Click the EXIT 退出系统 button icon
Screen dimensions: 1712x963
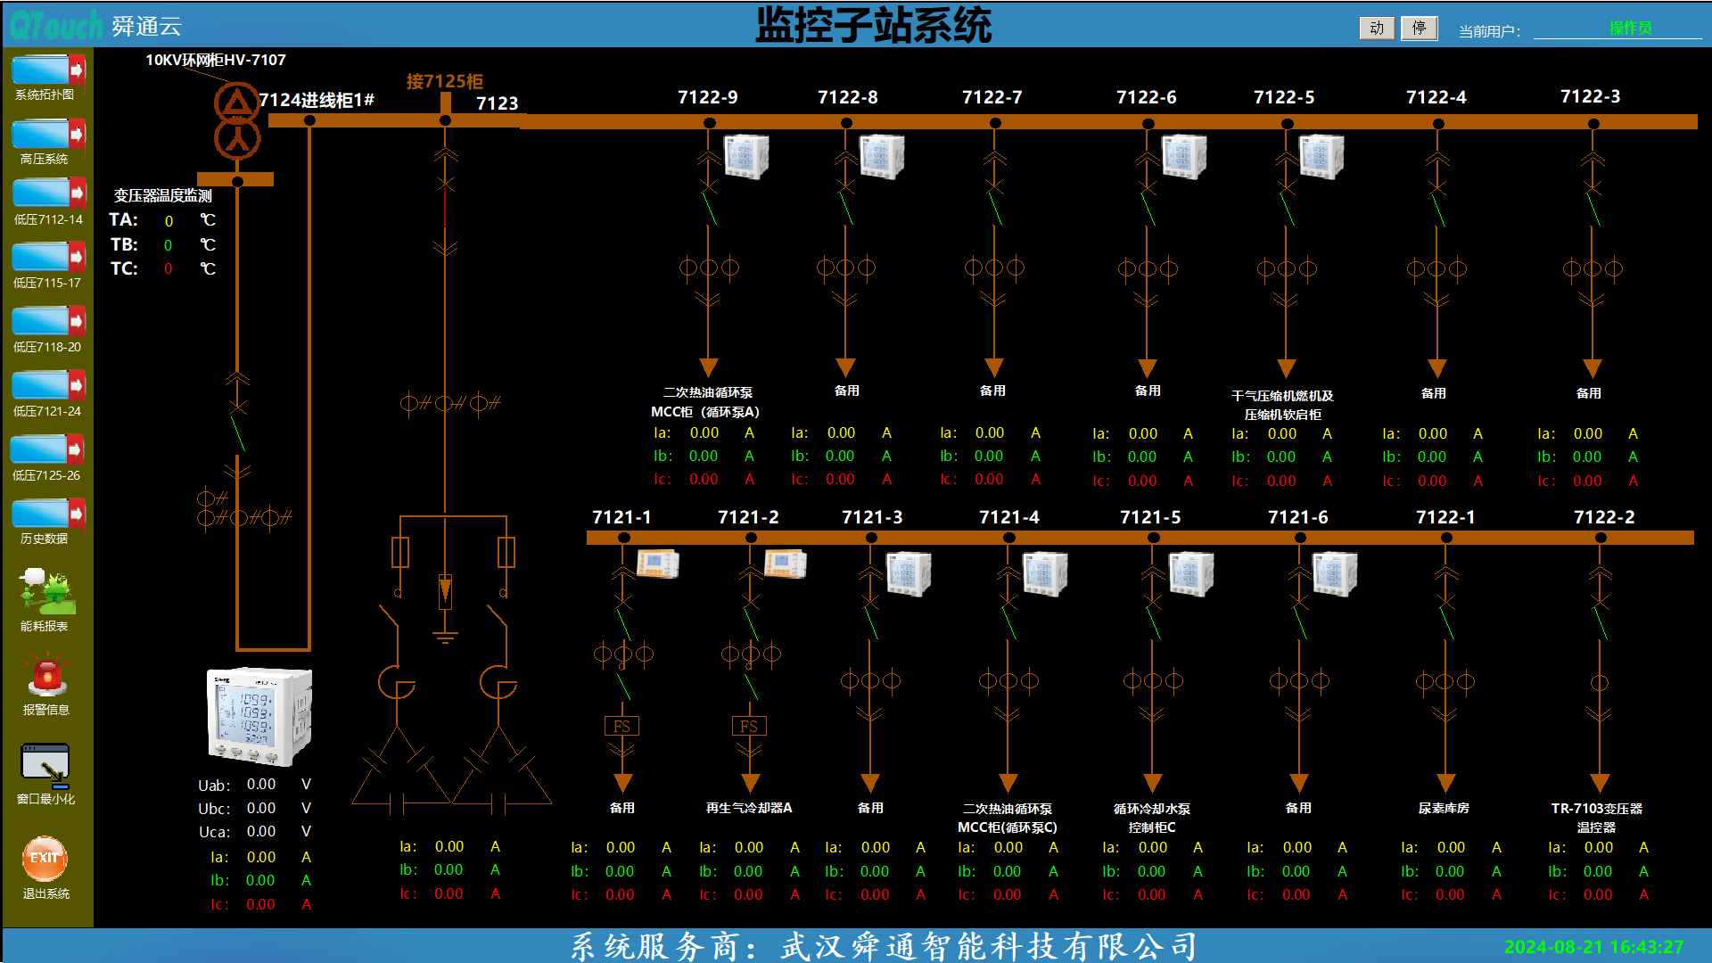(45, 858)
